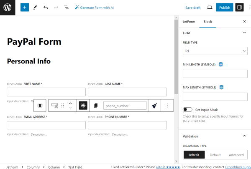Click the First Name input box
The width and height of the screenshot is (251, 169).
46,92
